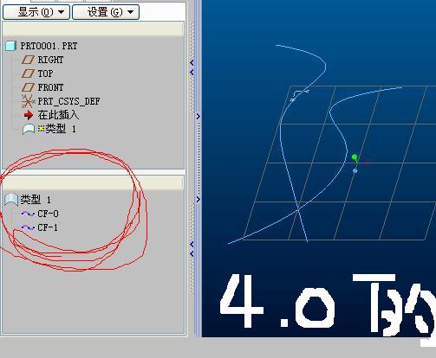Click the green point handle in viewport
436x358 pixels.
[355, 157]
